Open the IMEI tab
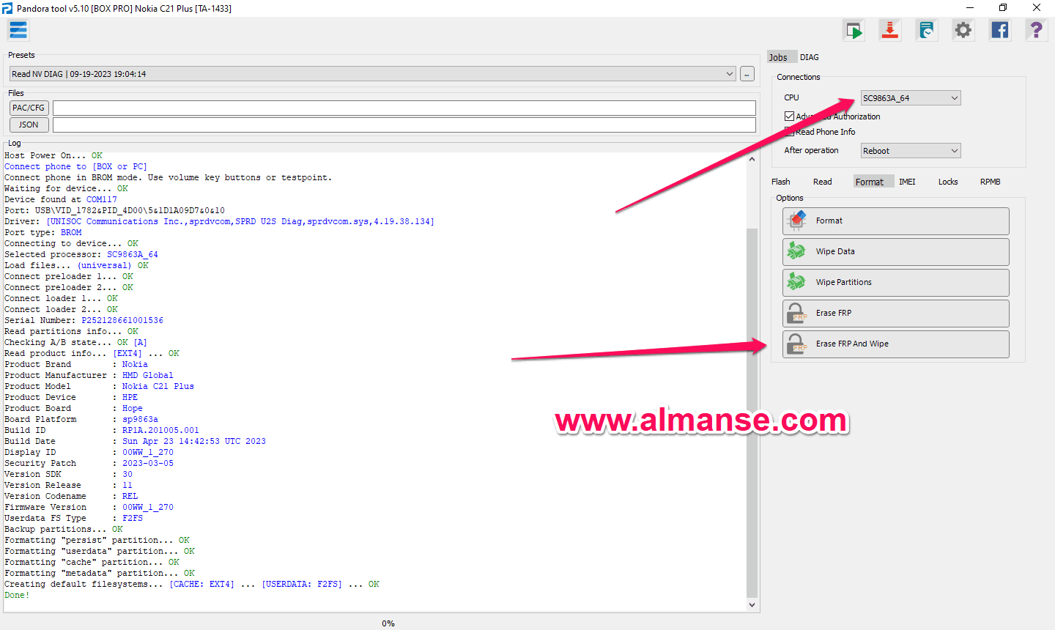Screen dimensions: 1055x630 (907, 182)
